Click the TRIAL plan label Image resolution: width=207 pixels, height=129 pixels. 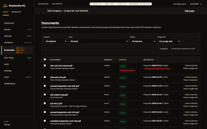tap(7, 125)
